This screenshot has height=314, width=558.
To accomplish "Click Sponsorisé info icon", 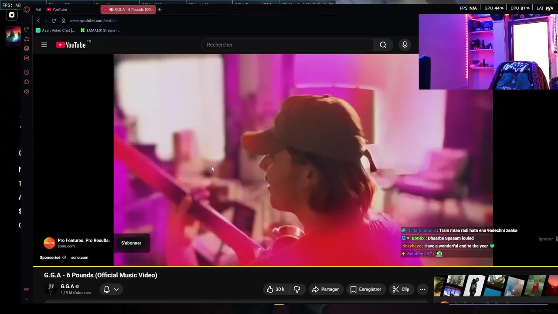I will click(64, 257).
